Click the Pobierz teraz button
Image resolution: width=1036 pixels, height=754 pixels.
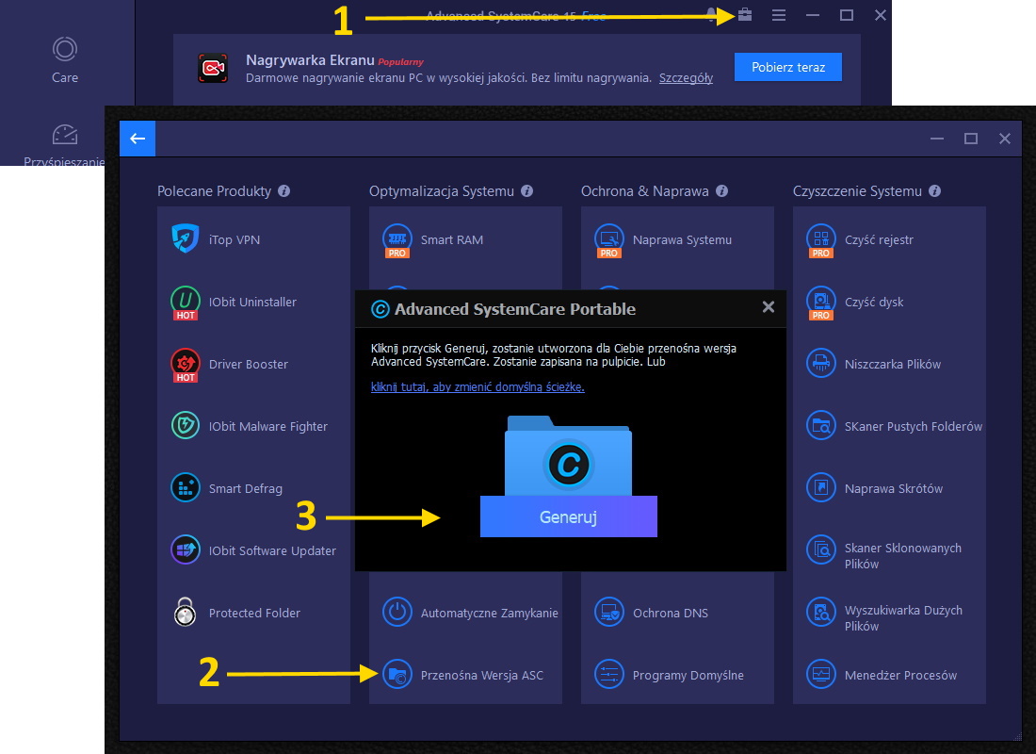tap(788, 67)
